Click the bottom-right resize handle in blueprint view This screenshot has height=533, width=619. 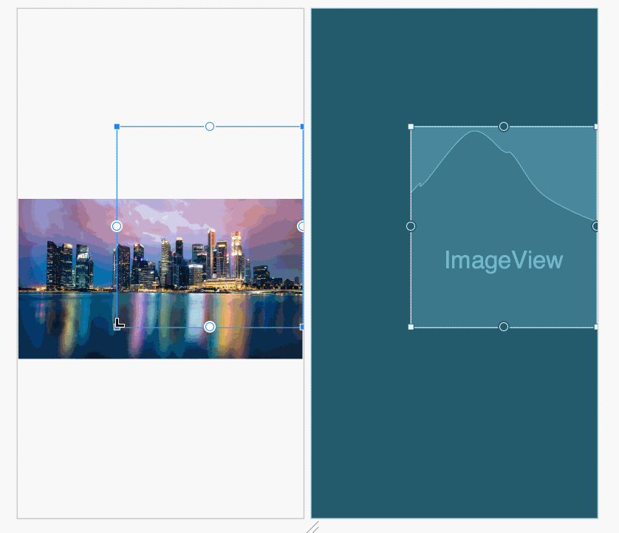595,327
